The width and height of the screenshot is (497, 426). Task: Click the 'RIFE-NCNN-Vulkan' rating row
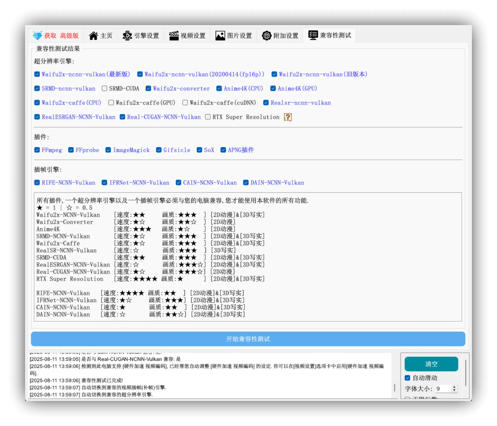tap(140, 293)
